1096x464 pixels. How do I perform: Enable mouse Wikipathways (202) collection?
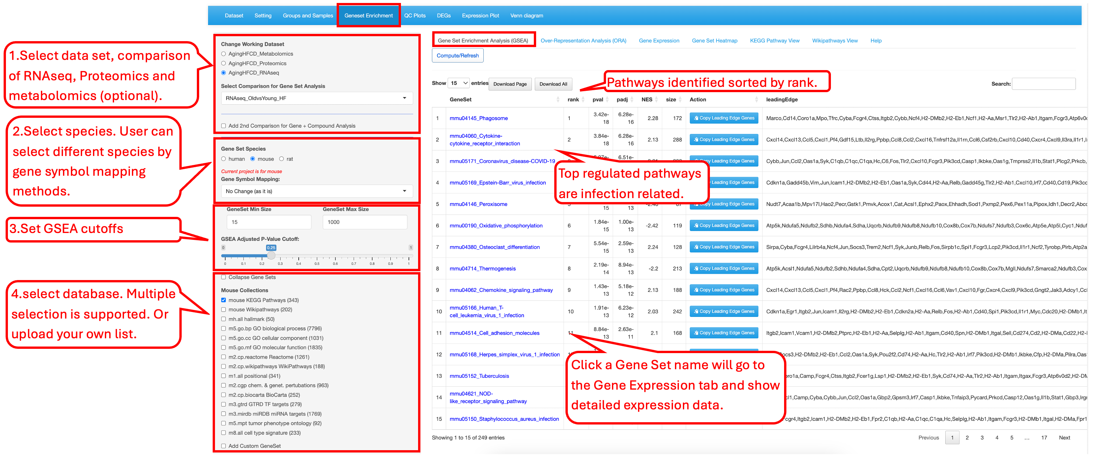click(223, 309)
